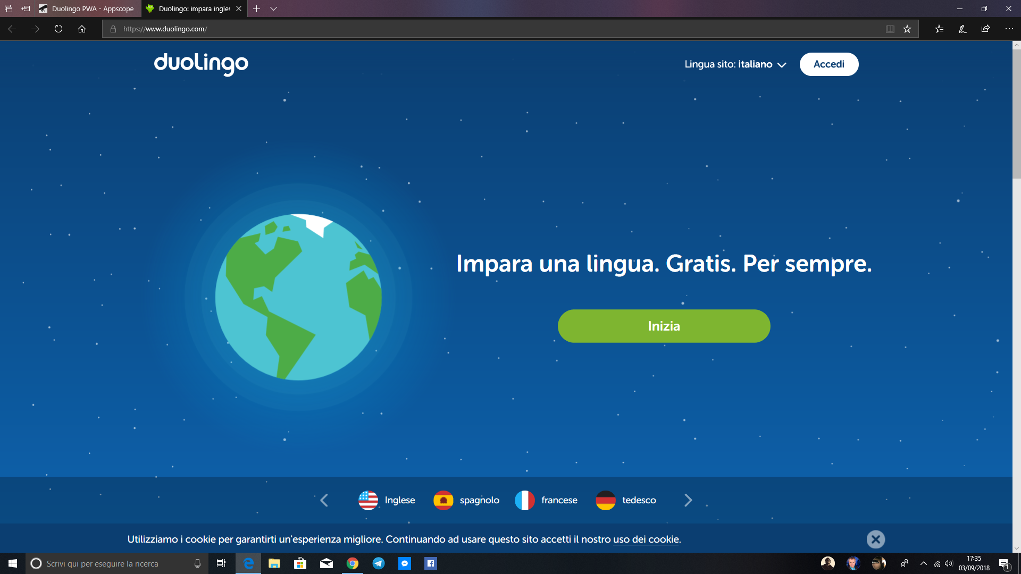Open the uso dei cookie link
The image size is (1021, 574).
[x=646, y=539]
